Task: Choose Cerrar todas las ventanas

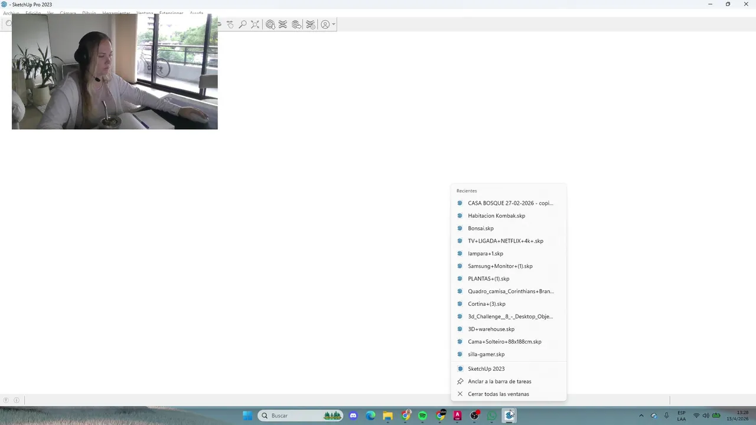Action: click(x=508, y=394)
